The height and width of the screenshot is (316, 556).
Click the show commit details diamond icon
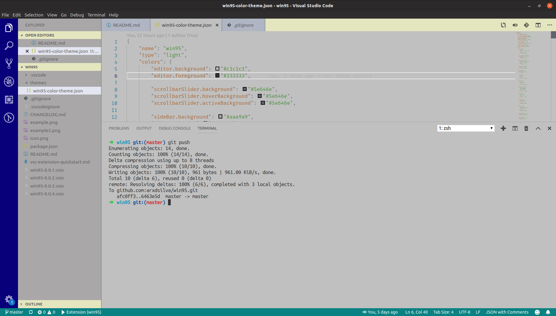pos(526,25)
